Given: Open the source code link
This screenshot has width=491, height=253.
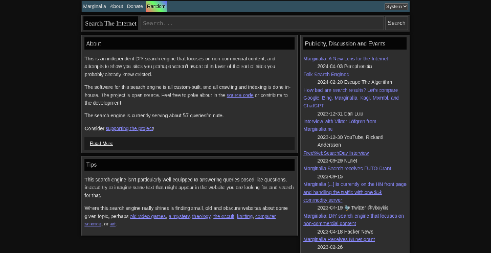Looking at the screenshot, I should point(240,95).
